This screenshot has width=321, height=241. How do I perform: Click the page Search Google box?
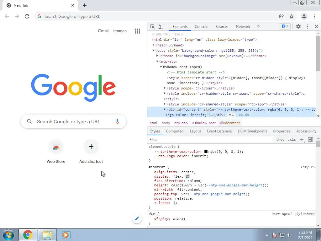tap(73, 121)
